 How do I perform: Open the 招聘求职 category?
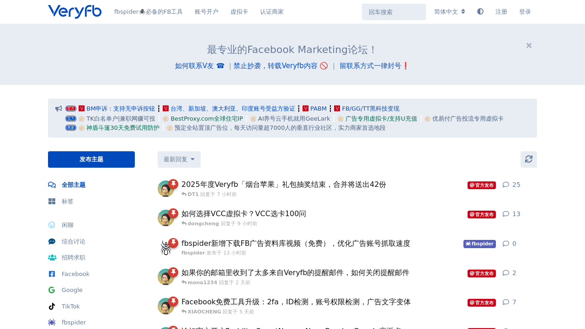click(x=74, y=258)
